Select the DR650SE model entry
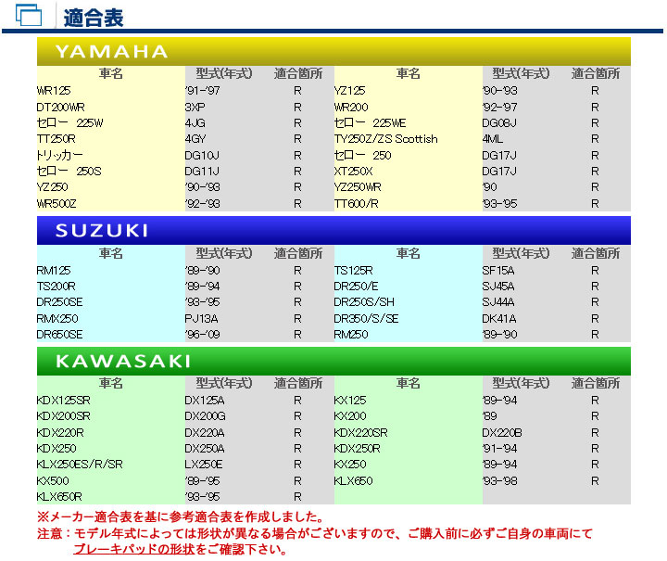667x561 pixels. (x=59, y=334)
